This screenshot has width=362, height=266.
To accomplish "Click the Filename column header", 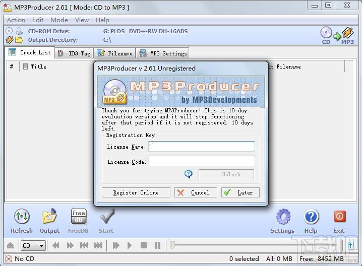I will [288, 66].
